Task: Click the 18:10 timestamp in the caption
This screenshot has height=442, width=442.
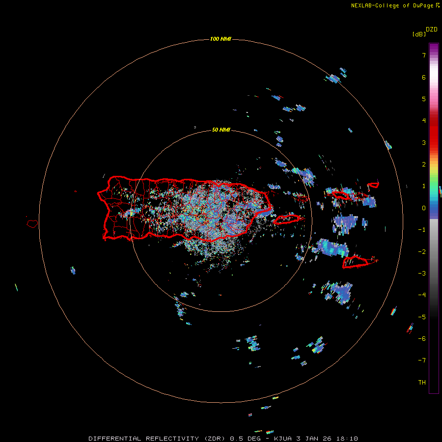Action: 348,439
